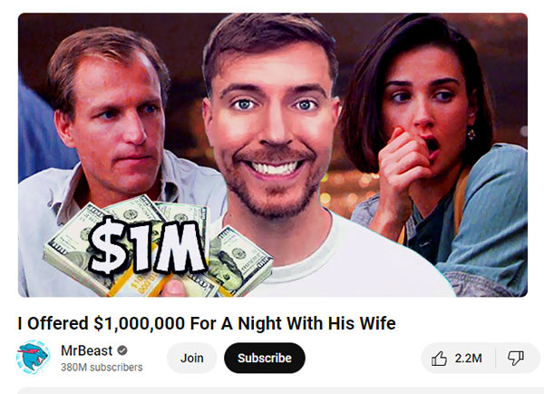The height and width of the screenshot is (394, 544).
Task: Click the 2.2M like count
Action: [469, 359]
